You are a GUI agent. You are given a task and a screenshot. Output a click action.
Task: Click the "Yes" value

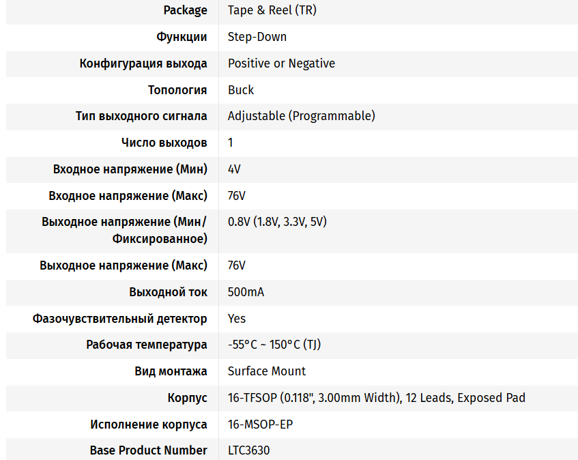coord(237,319)
